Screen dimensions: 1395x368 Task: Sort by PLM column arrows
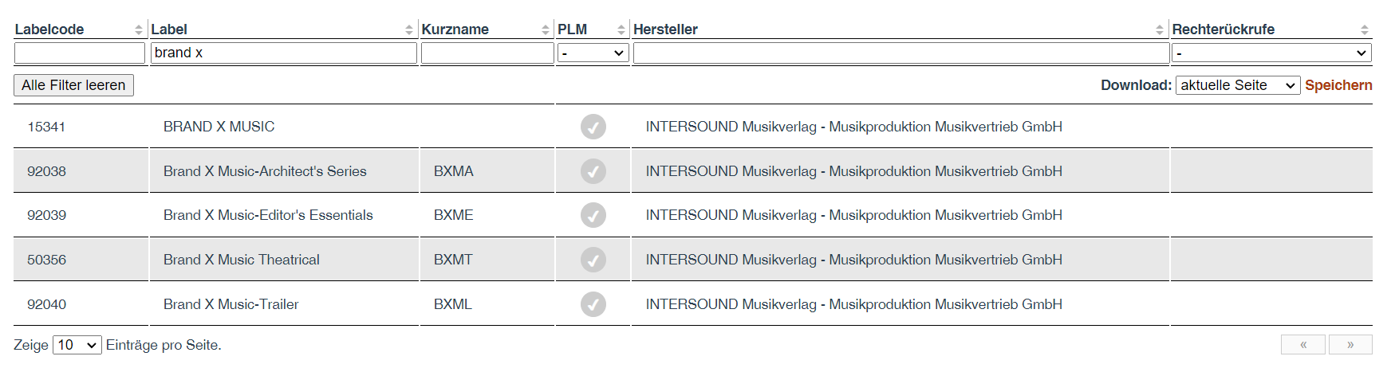point(621,29)
